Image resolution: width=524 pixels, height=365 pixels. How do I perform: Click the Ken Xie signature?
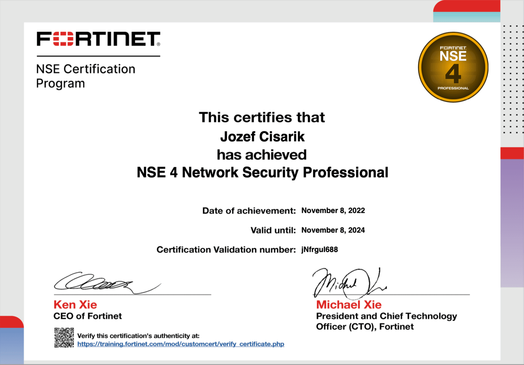click(x=107, y=282)
